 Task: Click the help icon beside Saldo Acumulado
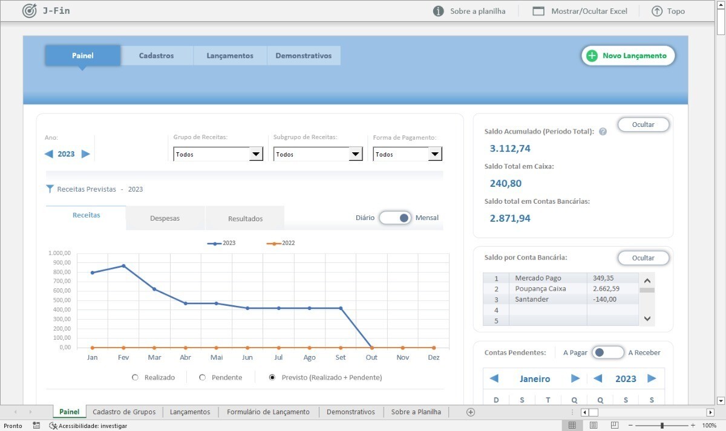coord(603,131)
